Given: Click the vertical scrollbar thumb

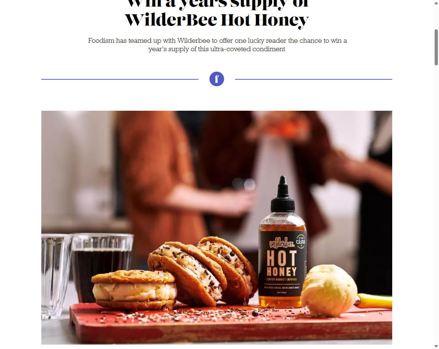Looking at the screenshot, I should (x=436, y=47).
